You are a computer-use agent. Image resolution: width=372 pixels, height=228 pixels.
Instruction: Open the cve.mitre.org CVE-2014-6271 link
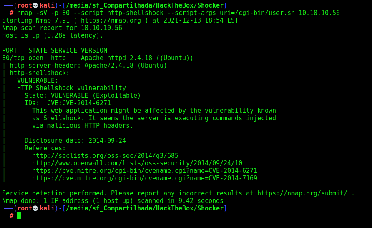[145, 171]
